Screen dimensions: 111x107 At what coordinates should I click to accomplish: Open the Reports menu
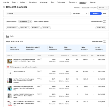click(x=93, y=2)
